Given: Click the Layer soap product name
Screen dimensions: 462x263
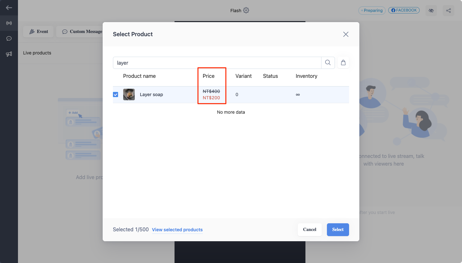Looking at the screenshot, I should [x=151, y=95].
